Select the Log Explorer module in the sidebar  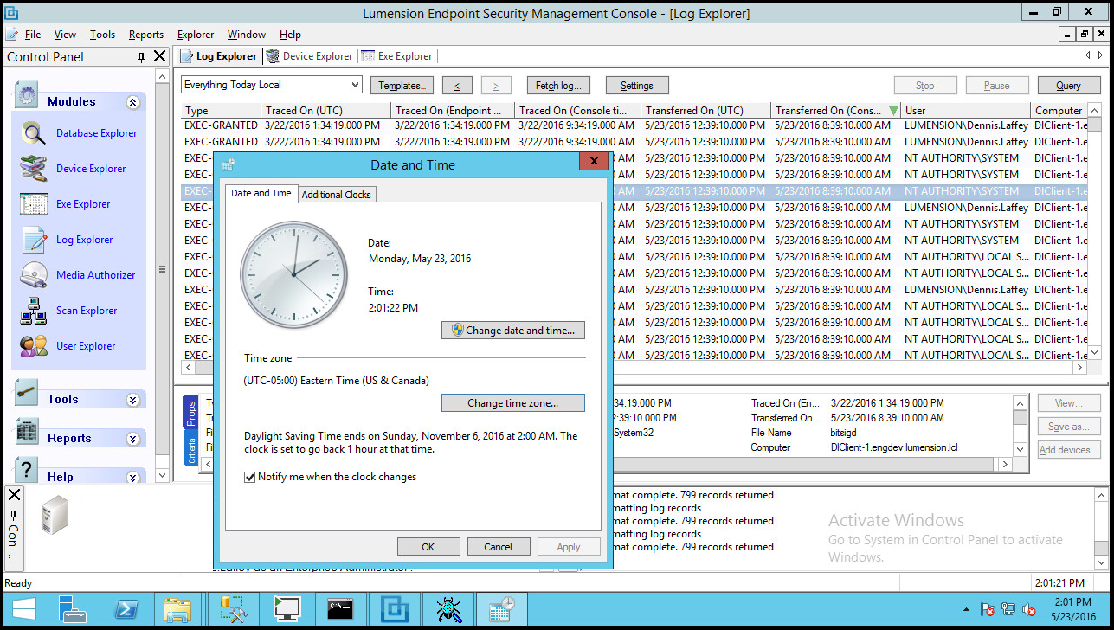[84, 239]
